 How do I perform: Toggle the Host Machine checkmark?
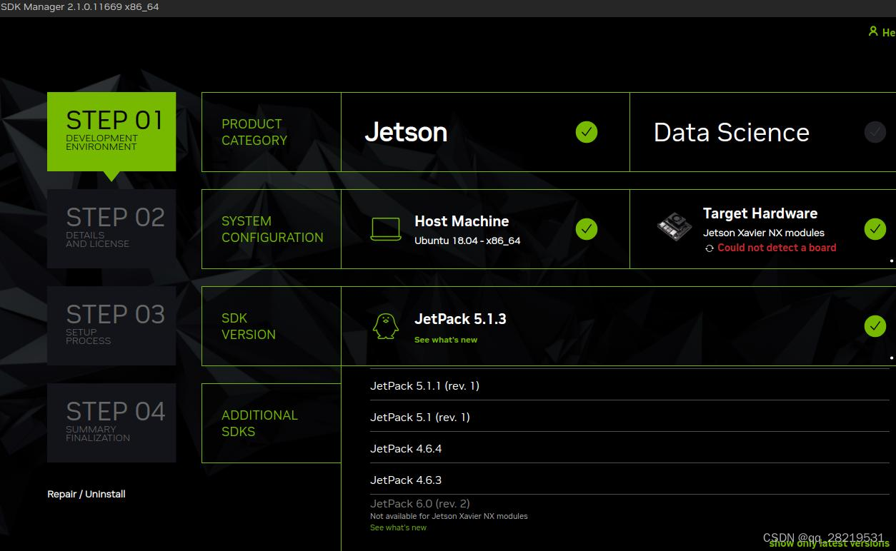coord(587,229)
